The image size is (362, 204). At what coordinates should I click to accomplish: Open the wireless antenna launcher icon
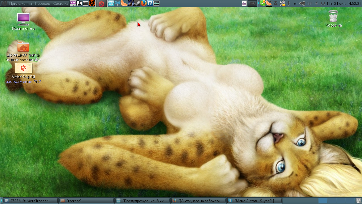tap(117, 3)
